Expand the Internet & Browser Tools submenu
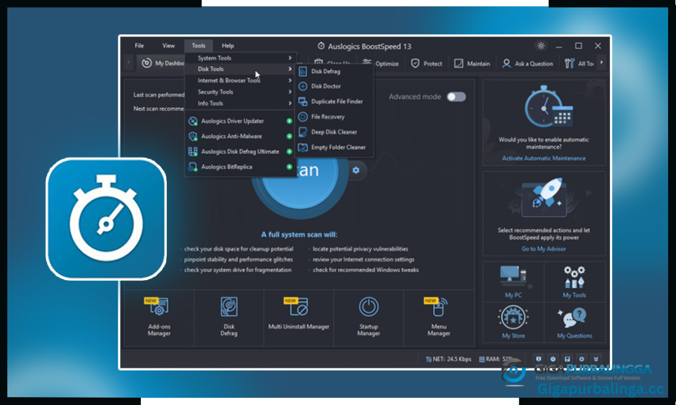676x405 pixels. [241, 80]
